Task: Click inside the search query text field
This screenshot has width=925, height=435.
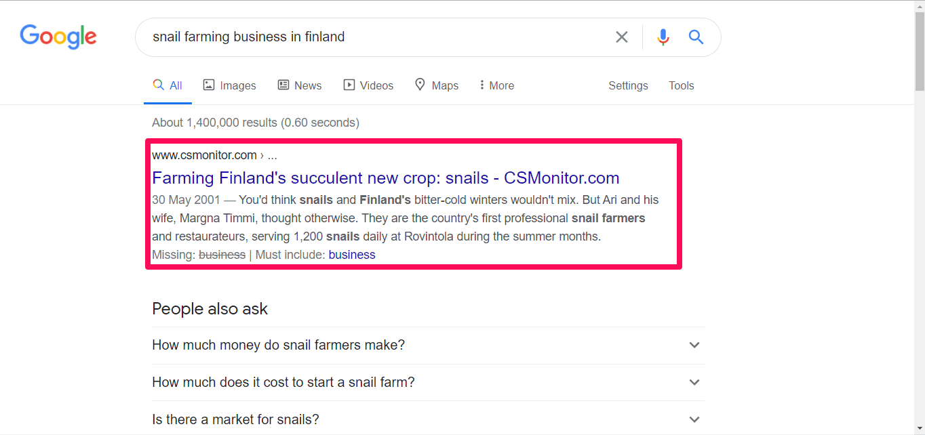Action: click(x=373, y=37)
